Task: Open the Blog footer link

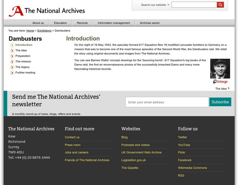Action: pos(124,137)
